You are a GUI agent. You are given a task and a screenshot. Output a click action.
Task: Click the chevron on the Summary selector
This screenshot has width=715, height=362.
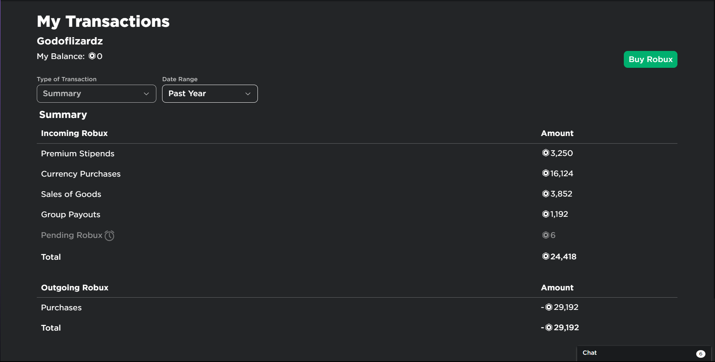pos(146,93)
